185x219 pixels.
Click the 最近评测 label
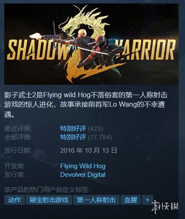tap(18, 129)
